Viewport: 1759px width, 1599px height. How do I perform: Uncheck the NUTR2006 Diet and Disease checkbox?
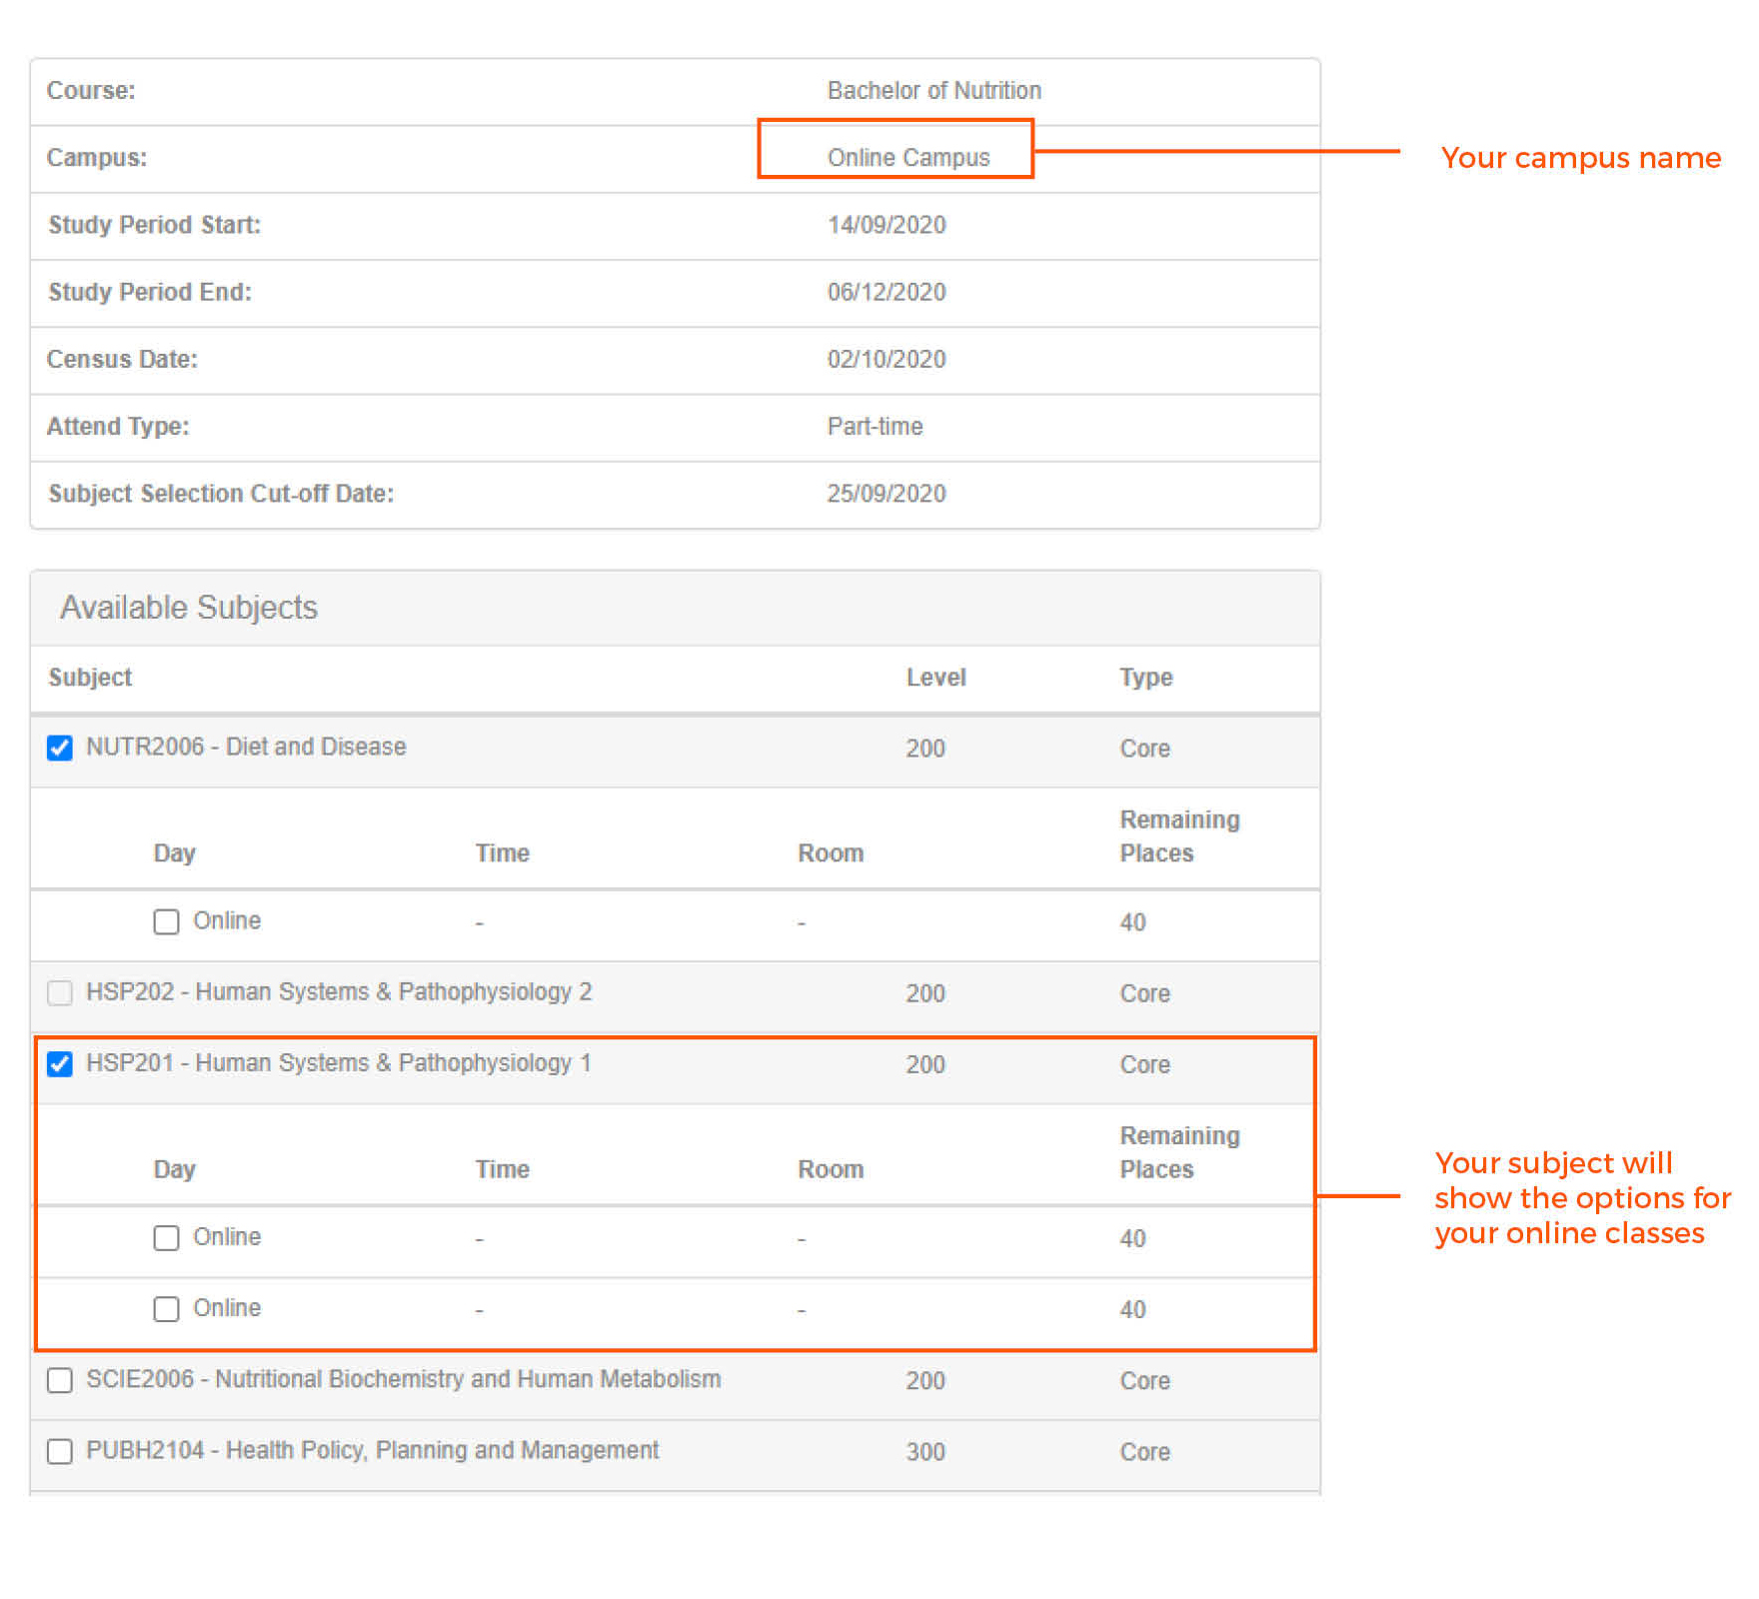[x=60, y=748]
